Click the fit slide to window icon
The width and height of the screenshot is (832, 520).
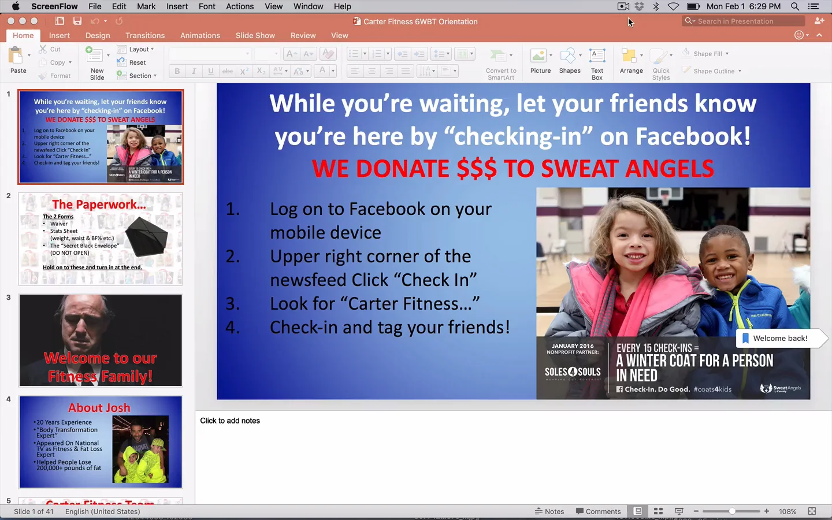812,511
